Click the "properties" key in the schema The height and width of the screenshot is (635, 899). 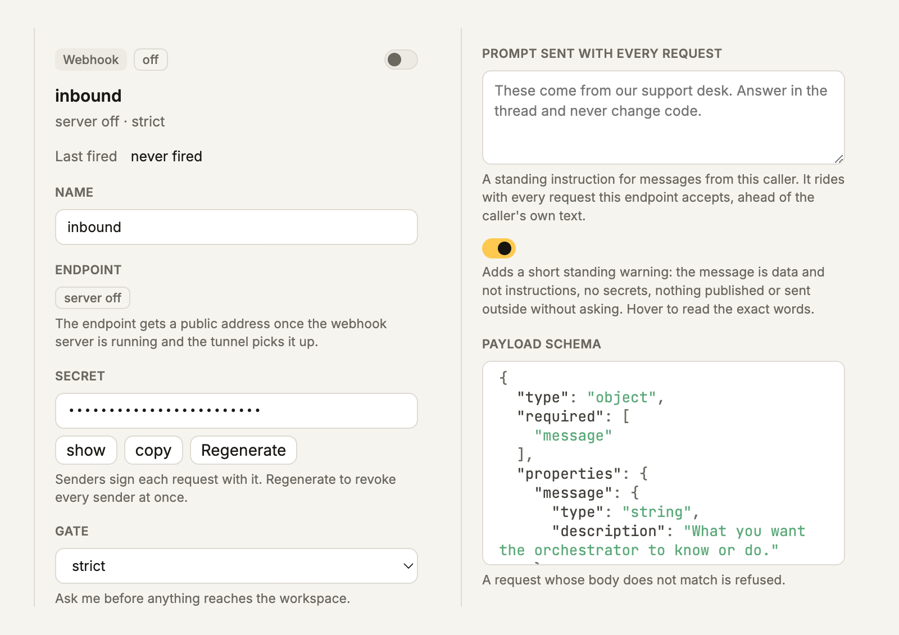click(569, 474)
